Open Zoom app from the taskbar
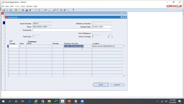184x104 pixels. tap(82, 101)
